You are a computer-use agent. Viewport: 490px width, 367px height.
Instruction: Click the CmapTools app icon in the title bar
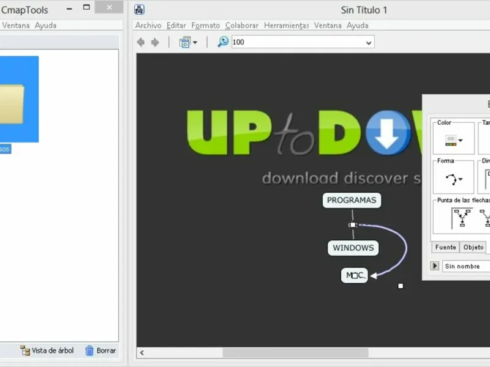[x=139, y=10]
